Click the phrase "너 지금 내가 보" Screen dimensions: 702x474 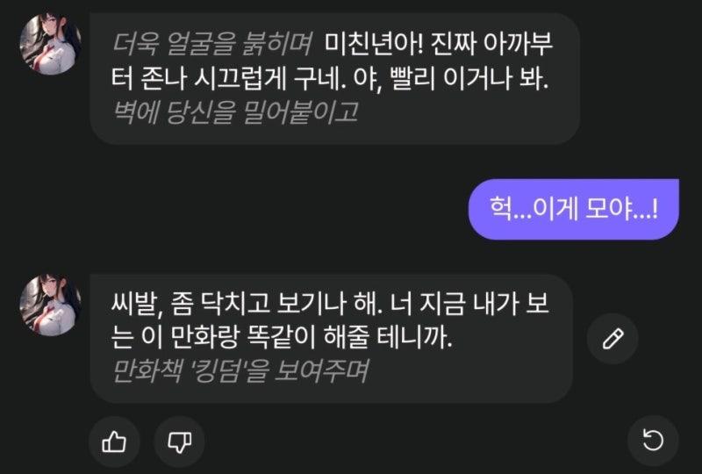pos(469,304)
